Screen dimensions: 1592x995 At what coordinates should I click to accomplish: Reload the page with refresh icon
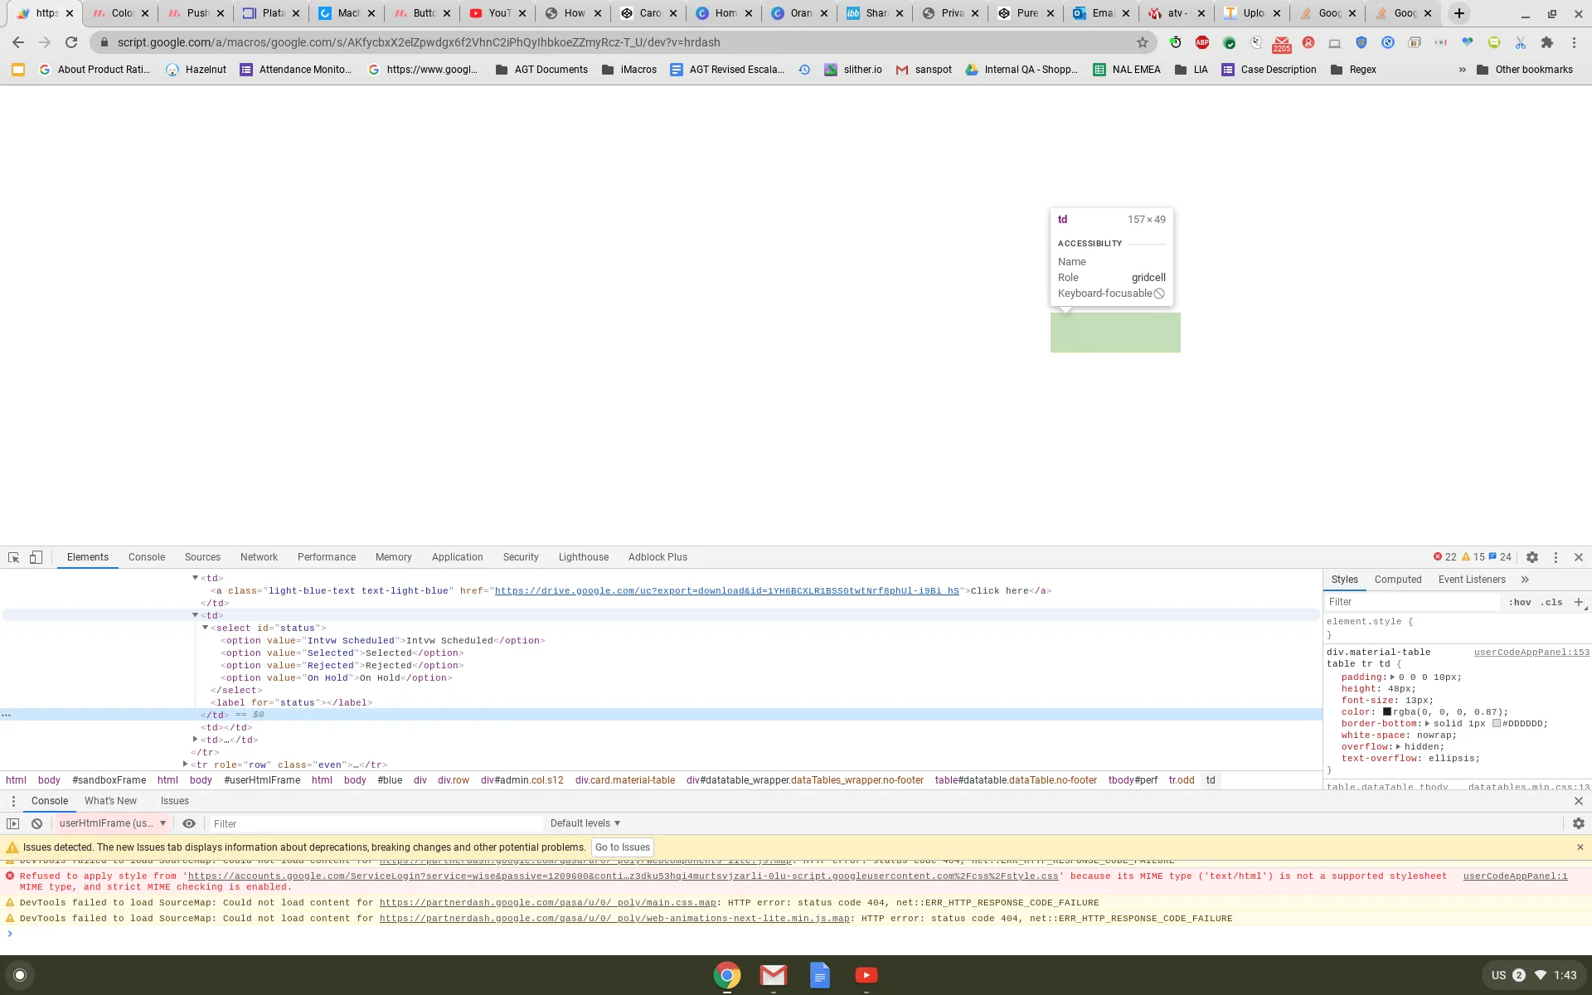[71, 42]
